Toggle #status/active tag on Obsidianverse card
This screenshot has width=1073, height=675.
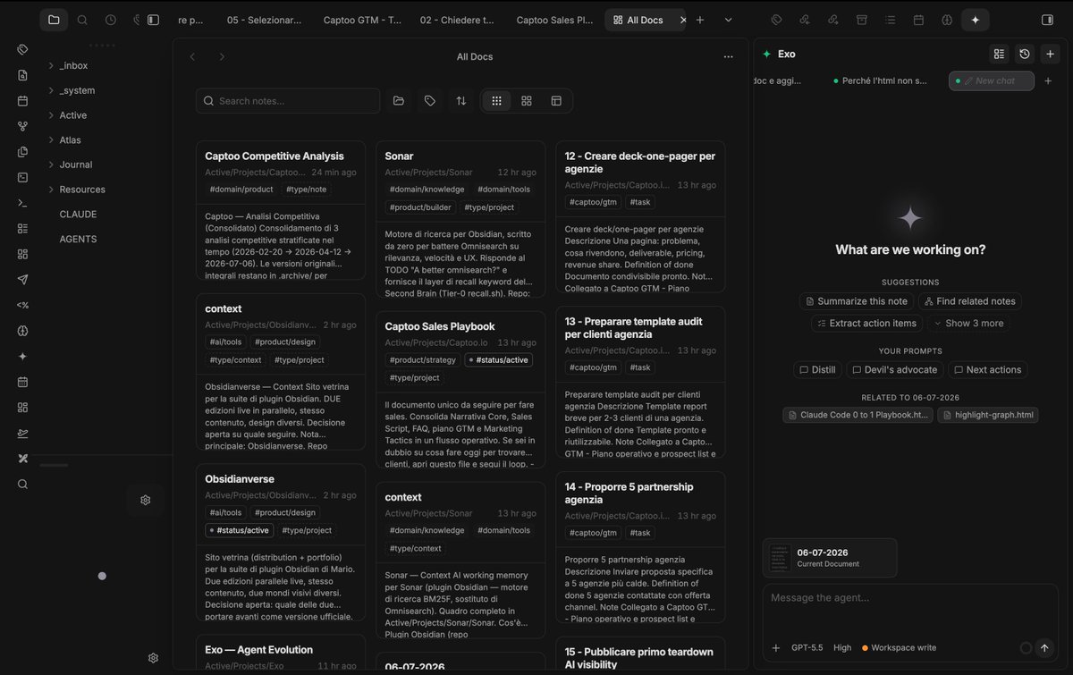(239, 530)
